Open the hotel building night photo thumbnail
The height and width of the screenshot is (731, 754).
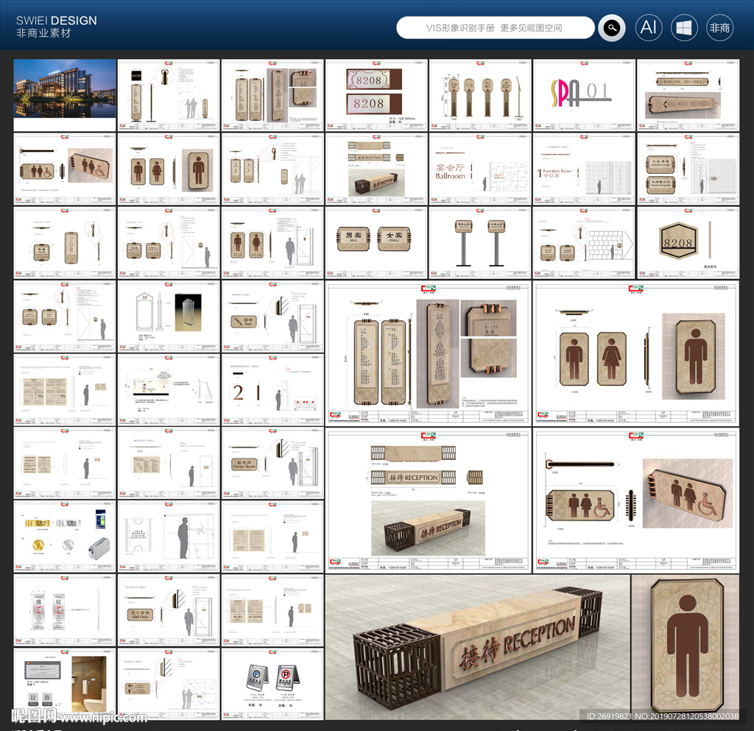click(x=65, y=95)
